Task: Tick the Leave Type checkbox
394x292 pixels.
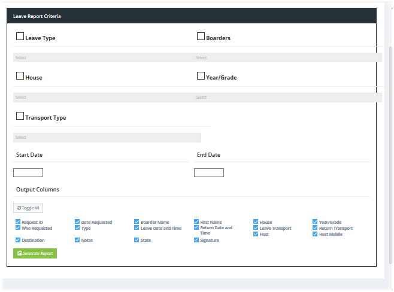Action: tap(20, 36)
